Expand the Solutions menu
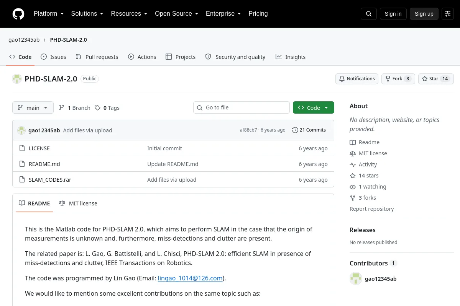Screen dimensions: 460x306 (87, 14)
